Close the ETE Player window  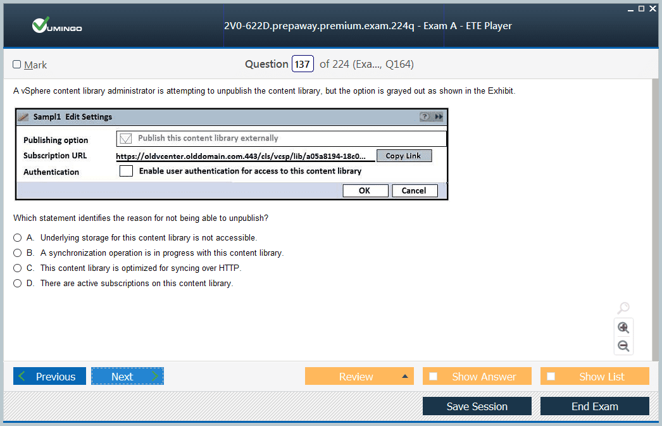[653, 8]
